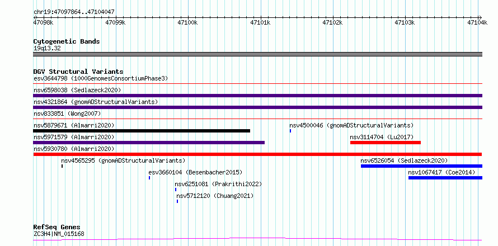Select the nsv6598038 Sedlazeck2020 purple bar
The image size is (498, 246).
[257, 96]
